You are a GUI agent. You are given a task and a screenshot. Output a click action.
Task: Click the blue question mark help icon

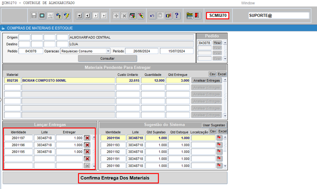tap(177, 15)
